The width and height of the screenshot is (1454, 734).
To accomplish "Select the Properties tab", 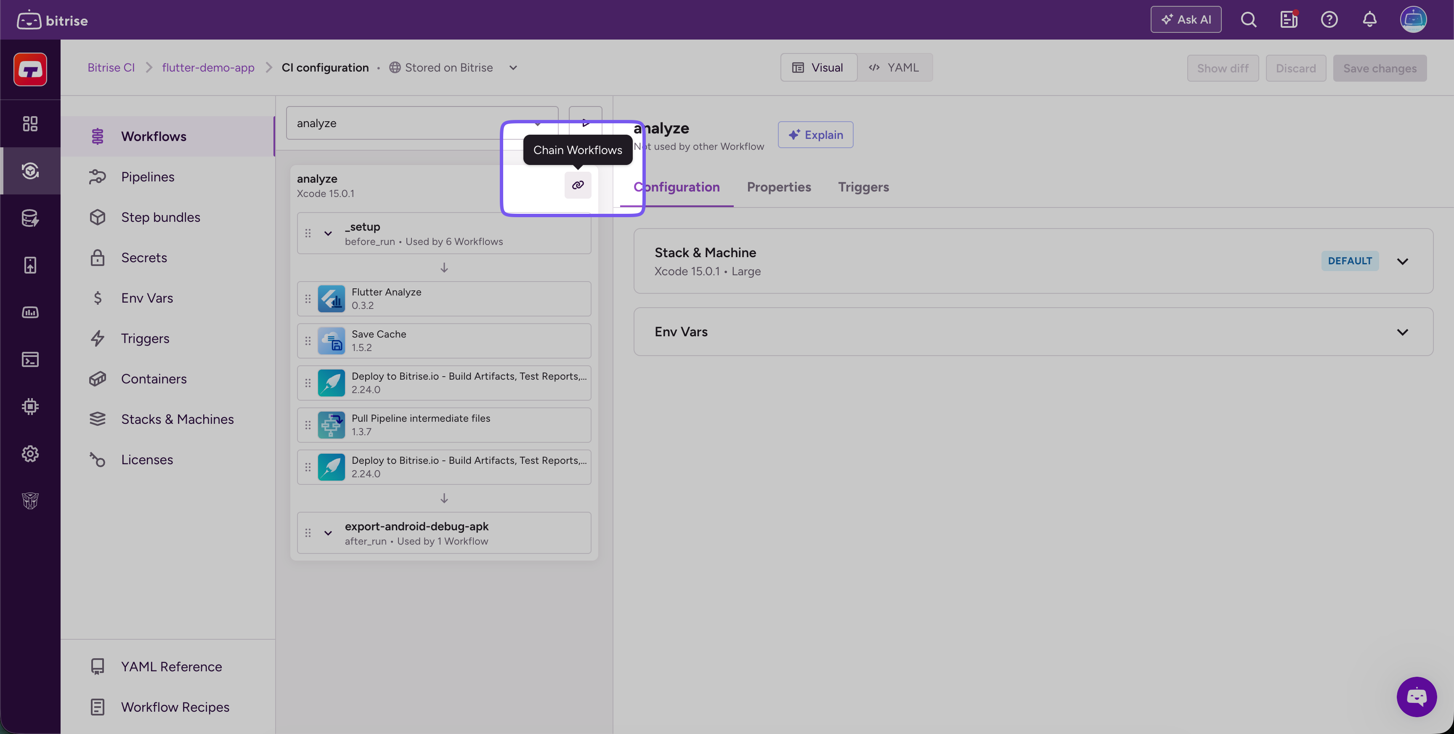I will pyautogui.click(x=778, y=187).
